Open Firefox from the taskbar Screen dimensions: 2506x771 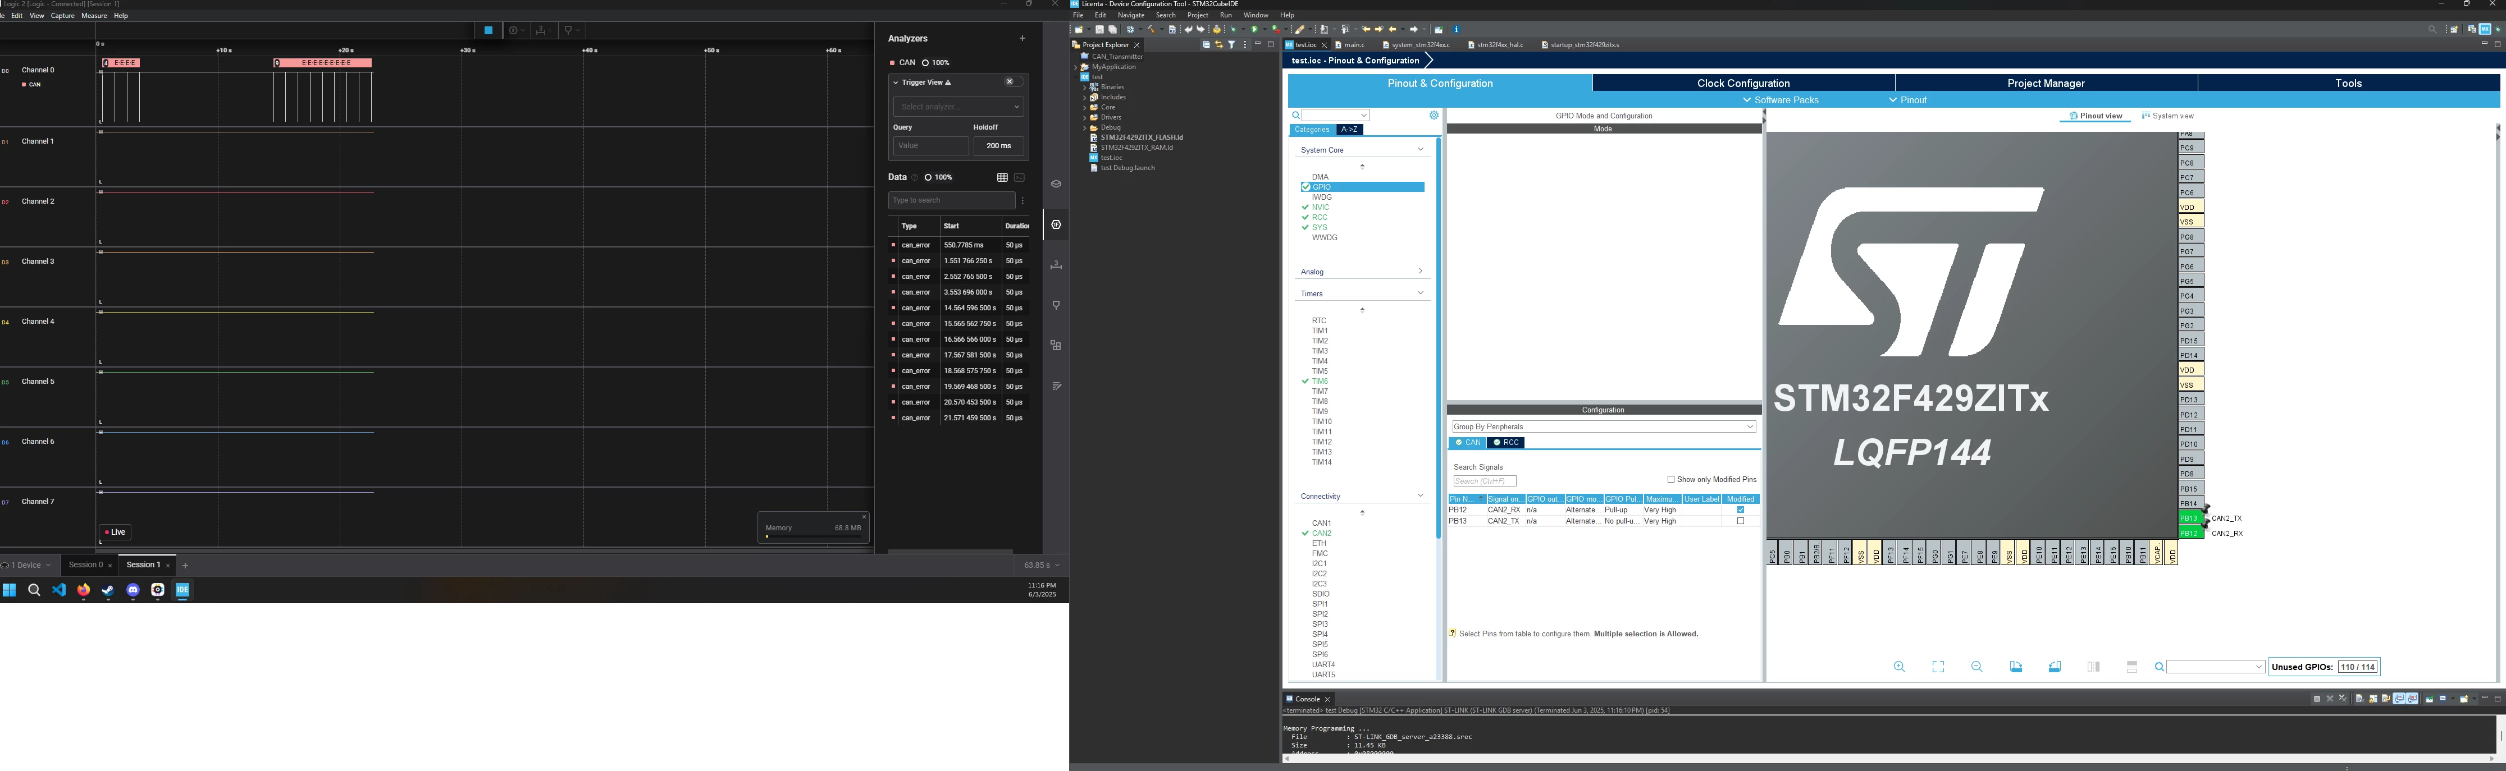click(x=84, y=590)
